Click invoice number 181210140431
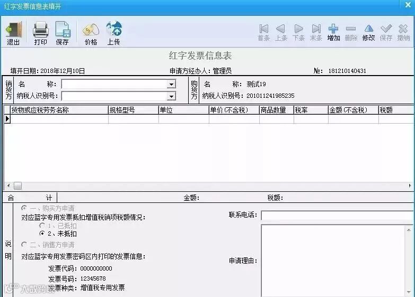Viewport: 415px width, 297px height. (x=347, y=71)
